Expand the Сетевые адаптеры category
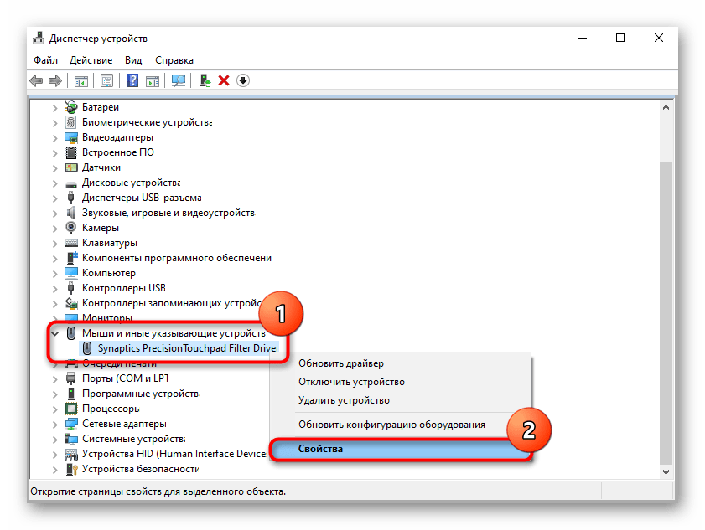This screenshot has width=705, height=530. click(55, 424)
